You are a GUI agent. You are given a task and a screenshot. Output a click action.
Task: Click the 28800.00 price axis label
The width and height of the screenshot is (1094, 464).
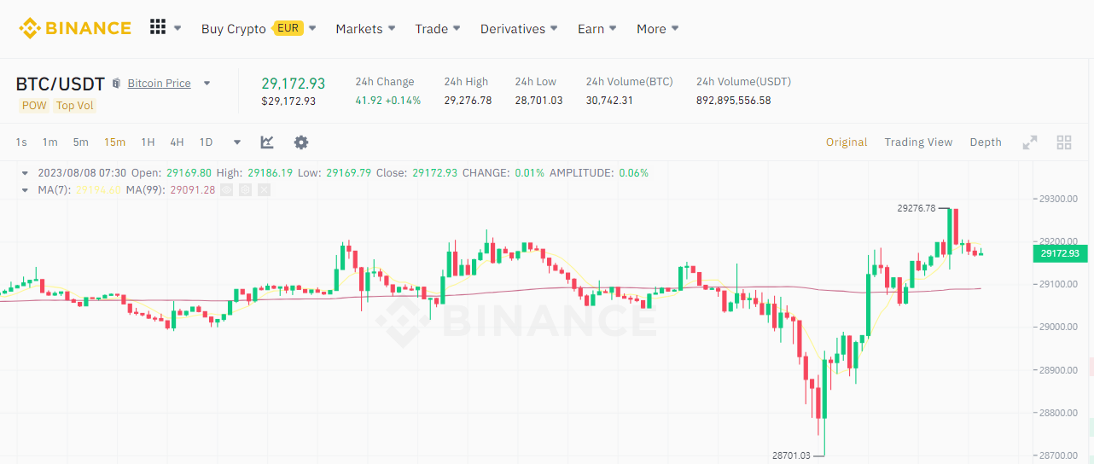(x=1059, y=413)
